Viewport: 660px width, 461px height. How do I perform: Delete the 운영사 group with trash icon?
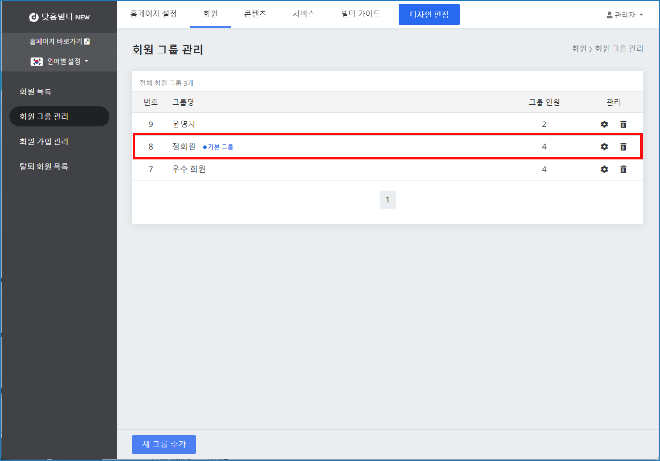point(623,124)
